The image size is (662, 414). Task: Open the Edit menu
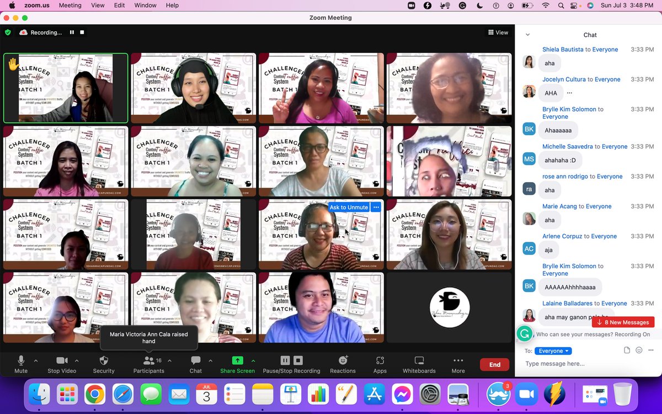click(x=119, y=5)
